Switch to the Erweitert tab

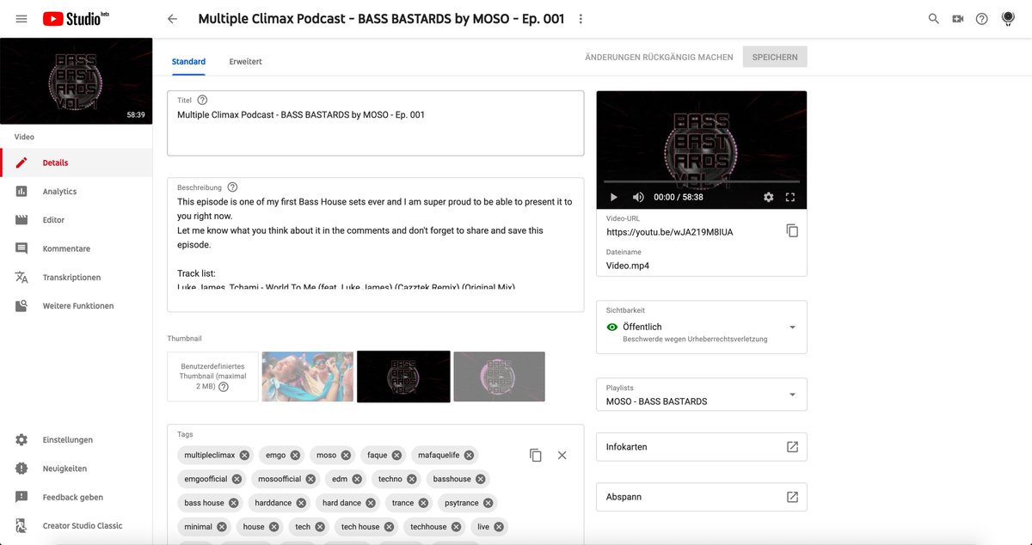click(x=245, y=62)
